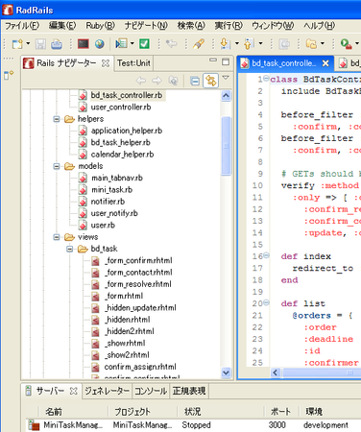361x432 pixels.
Task: Open the Ruby menu
Action: point(101,26)
